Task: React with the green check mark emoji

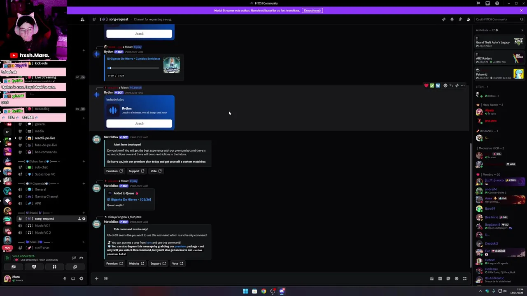Action: [432, 86]
